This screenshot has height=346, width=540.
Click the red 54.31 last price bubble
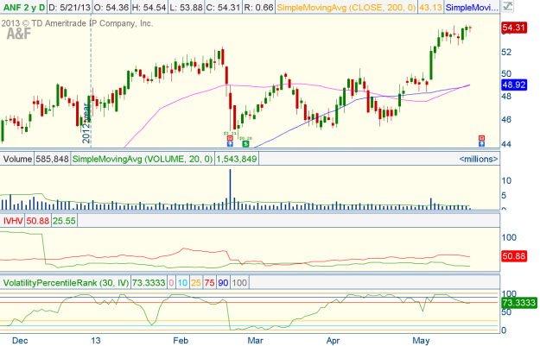tap(516, 28)
